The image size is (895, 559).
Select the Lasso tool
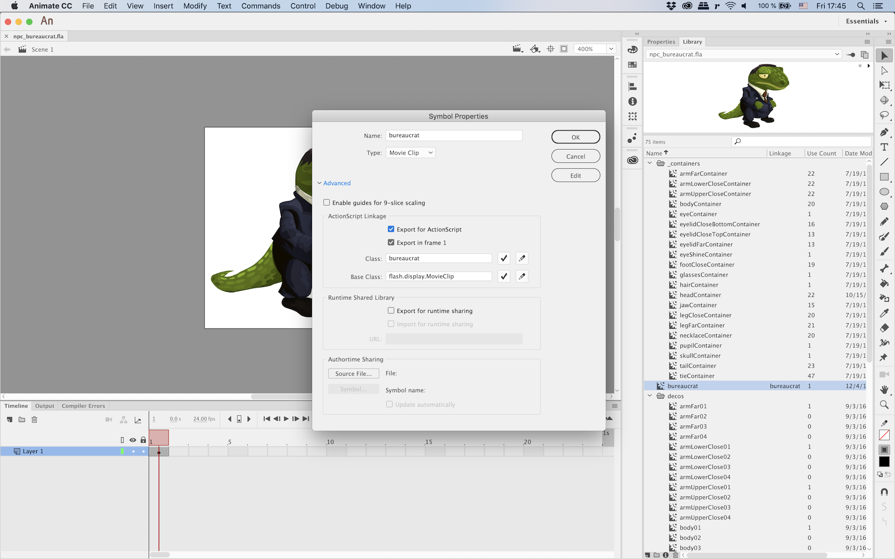[884, 115]
